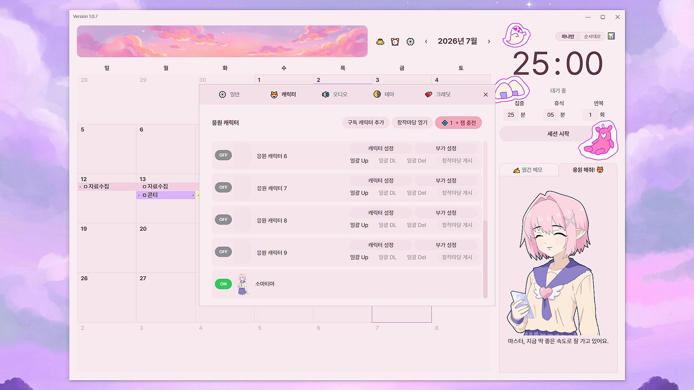The image size is (694, 390).
Task: Open the 일반 settings tab
Action: coord(229,94)
